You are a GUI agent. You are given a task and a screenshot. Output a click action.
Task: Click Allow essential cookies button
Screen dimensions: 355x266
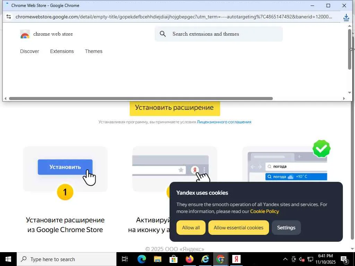[x=239, y=228]
